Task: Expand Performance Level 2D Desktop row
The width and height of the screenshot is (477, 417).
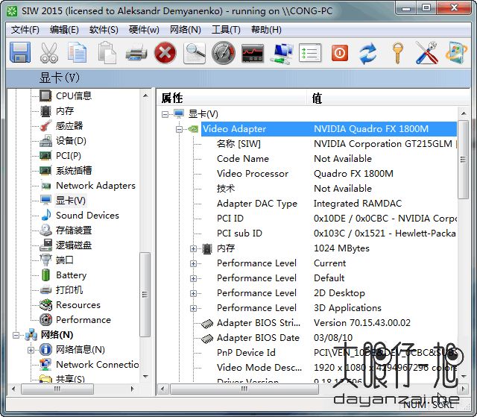Action: pyautogui.click(x=193, y=293)
